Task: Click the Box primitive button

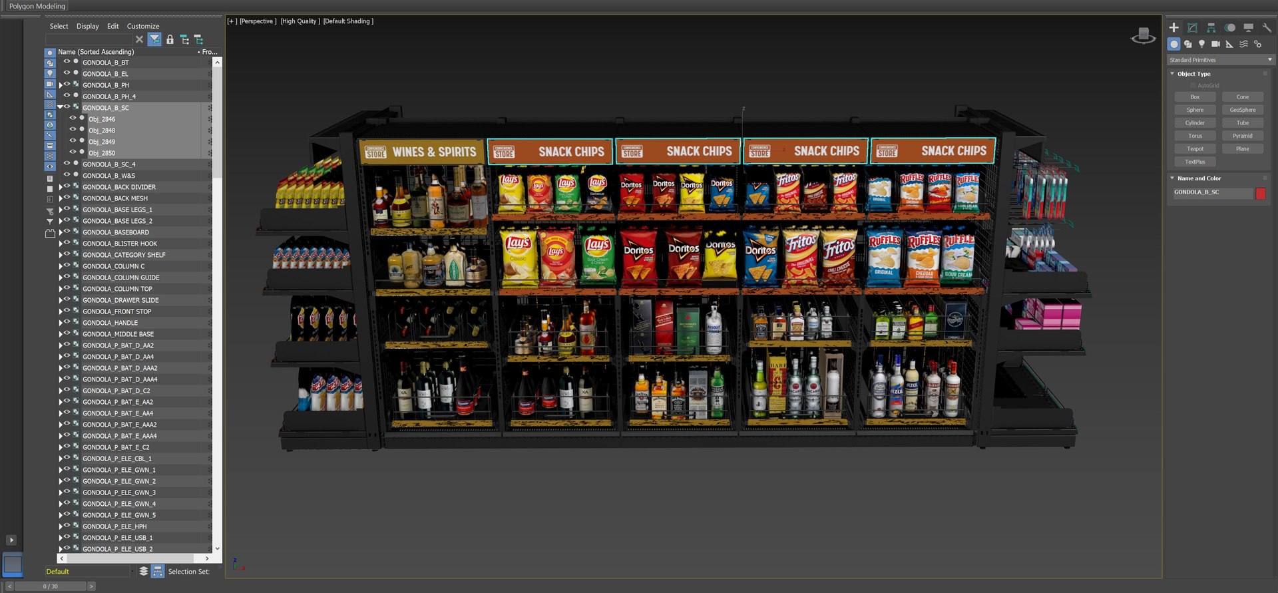Action: click(x=1195, y=97)
